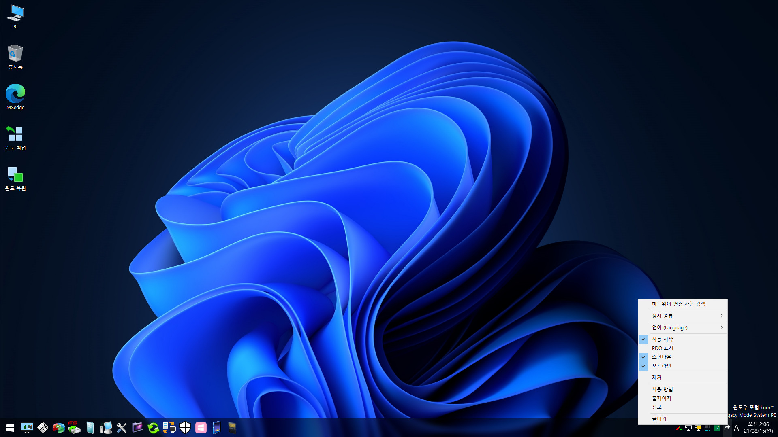Click the yellow screen plug tray icon
Screen dimensions: 778x437
coord(698,428)
